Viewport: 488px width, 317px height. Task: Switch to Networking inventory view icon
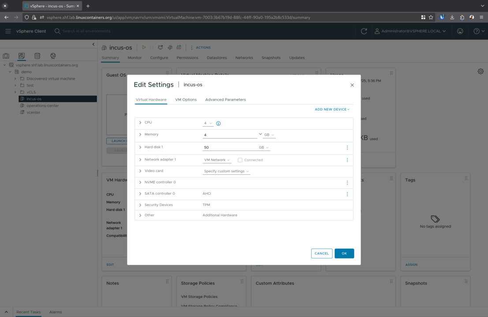pyautogui.click(x=53, y=56)
